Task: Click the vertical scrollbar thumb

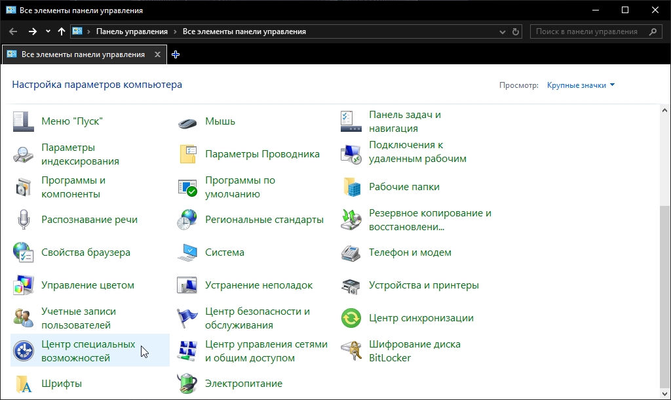Action: pyautogui.click(x=665, y=295)
